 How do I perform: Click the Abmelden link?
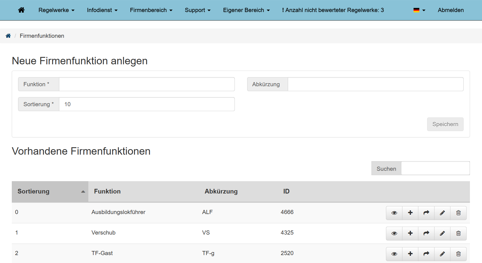click(450, 10)
